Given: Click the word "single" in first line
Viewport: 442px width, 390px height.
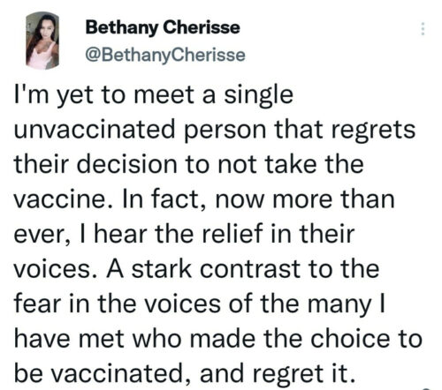Looking at the screenshot, I should [259, 96].
